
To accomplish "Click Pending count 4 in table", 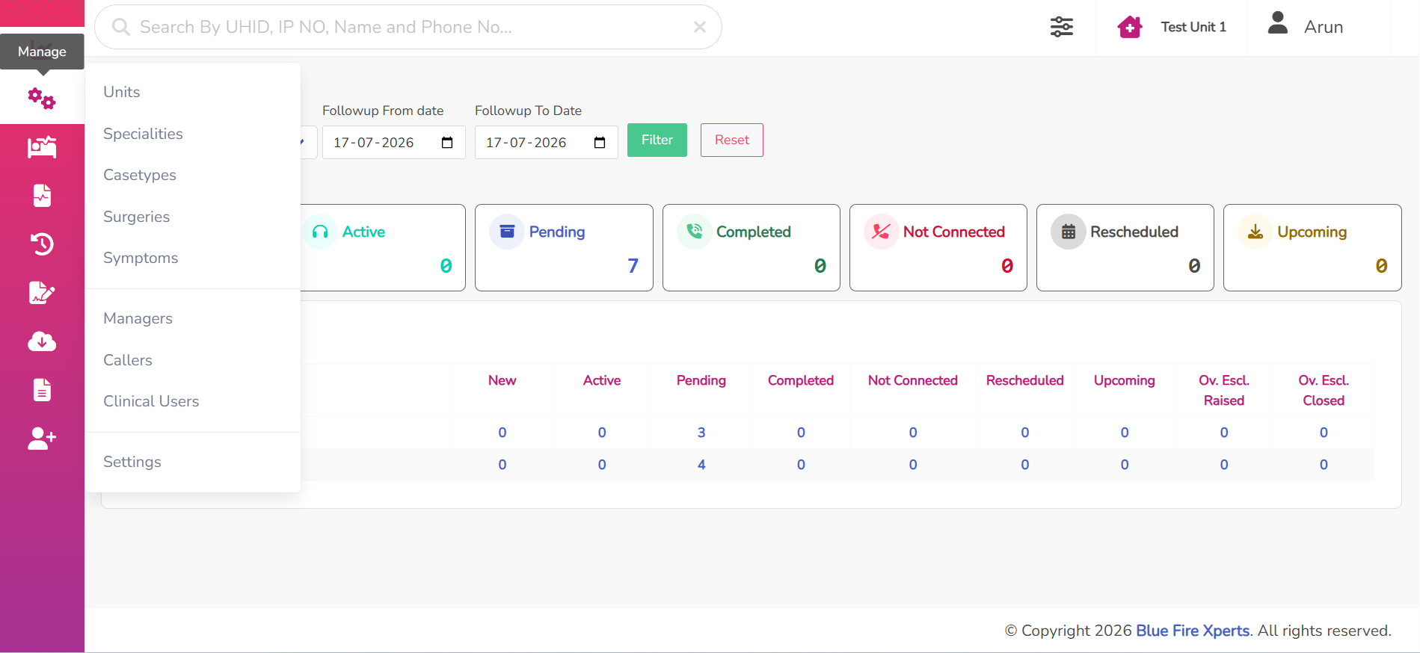I will pyautogui.click(x=701, y=465).
